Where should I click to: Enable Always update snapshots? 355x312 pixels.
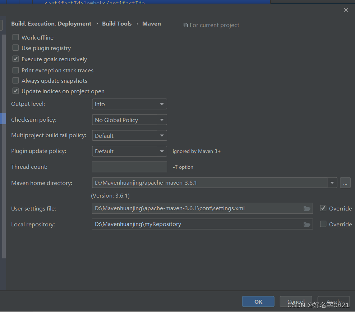tap(15, 81)
